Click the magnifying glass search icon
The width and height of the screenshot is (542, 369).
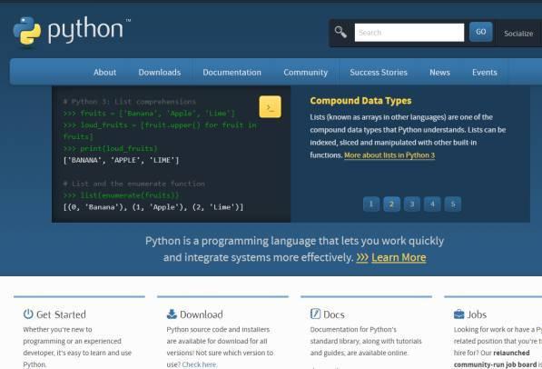coord(340,32)
